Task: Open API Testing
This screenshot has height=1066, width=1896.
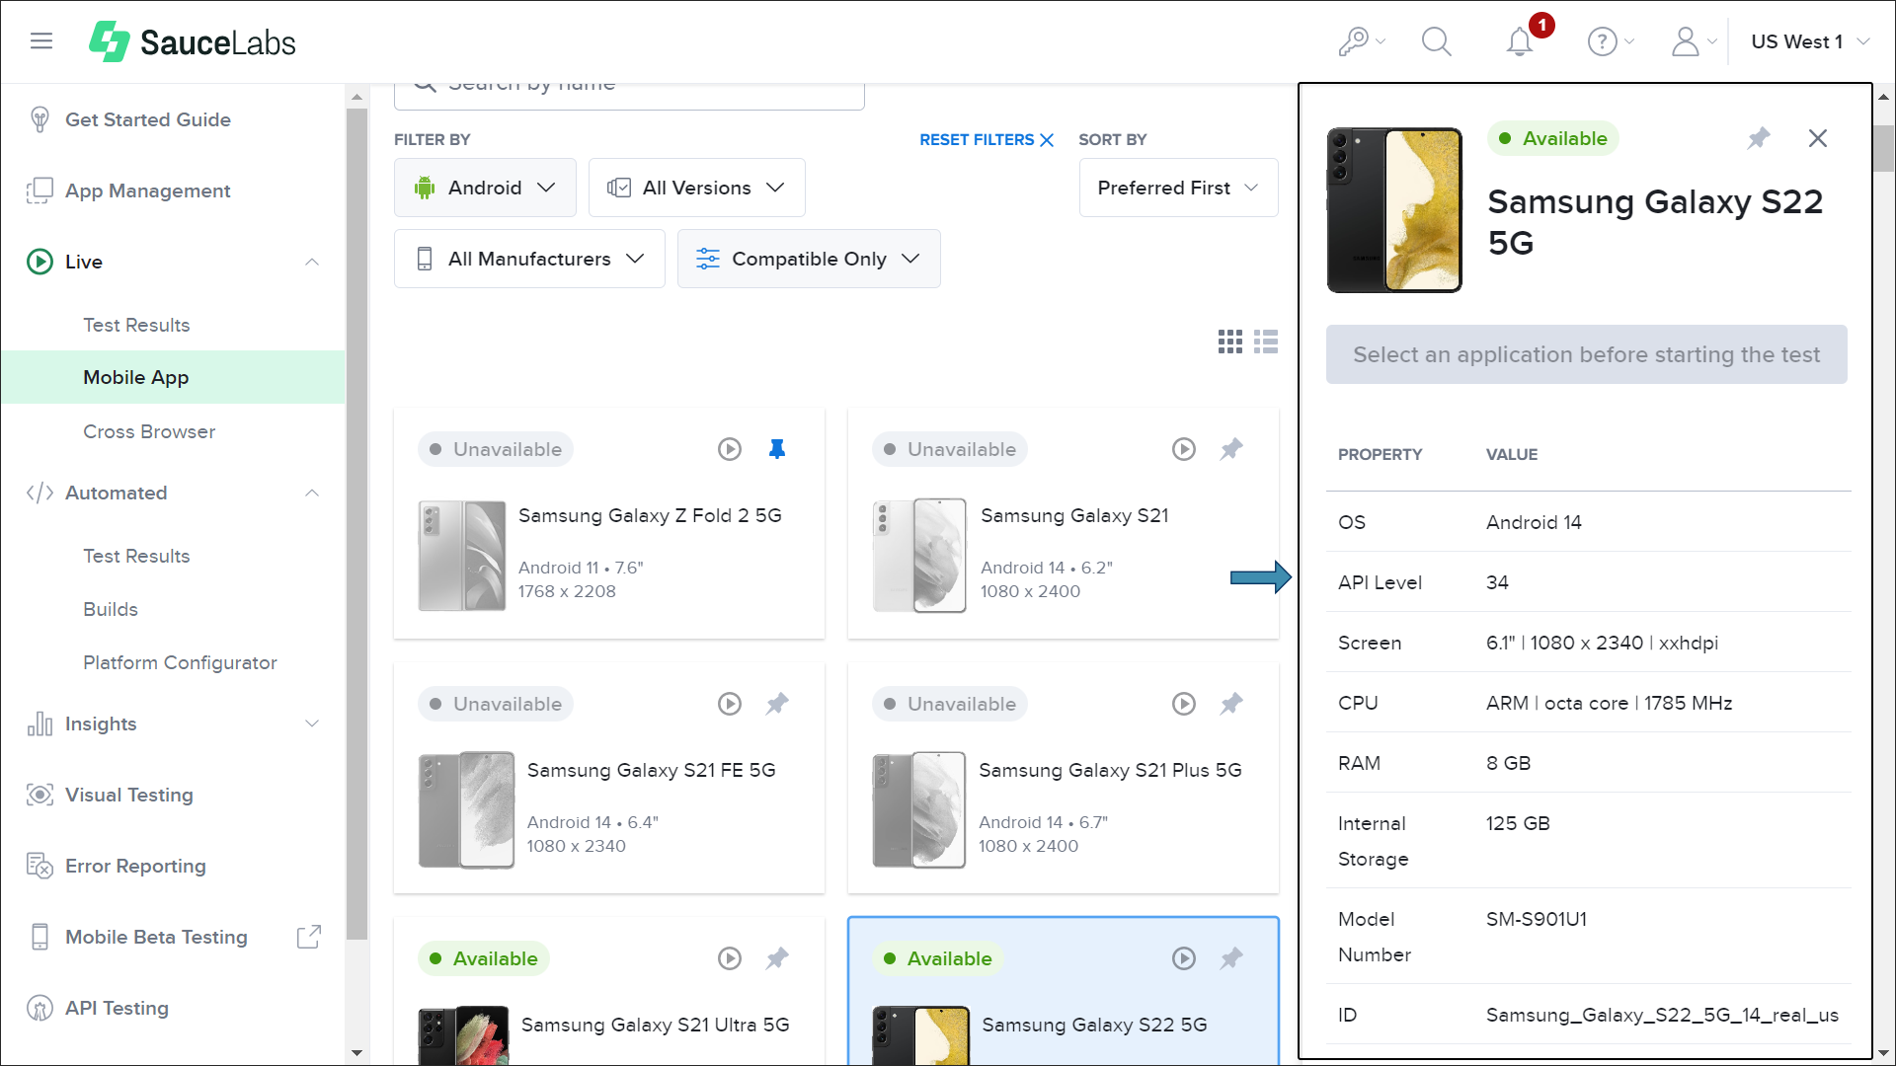Action: point(117,1008)
